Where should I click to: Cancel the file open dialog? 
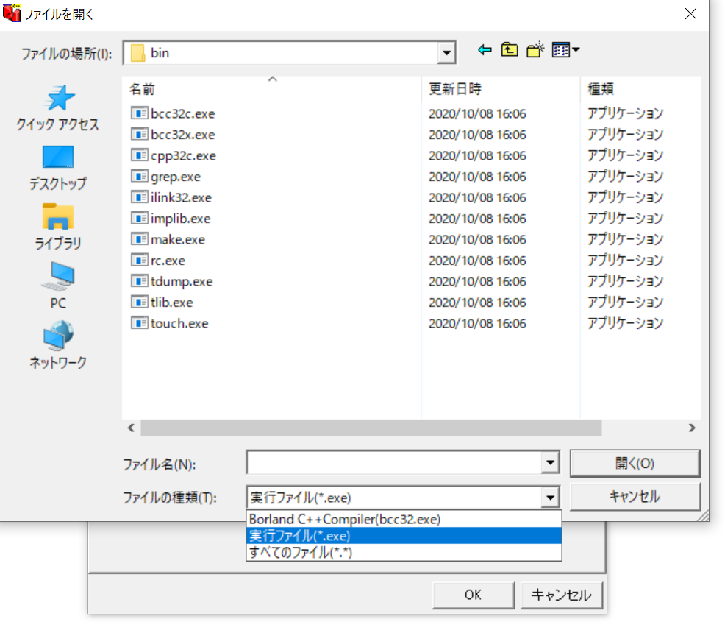tap(635, 497)
